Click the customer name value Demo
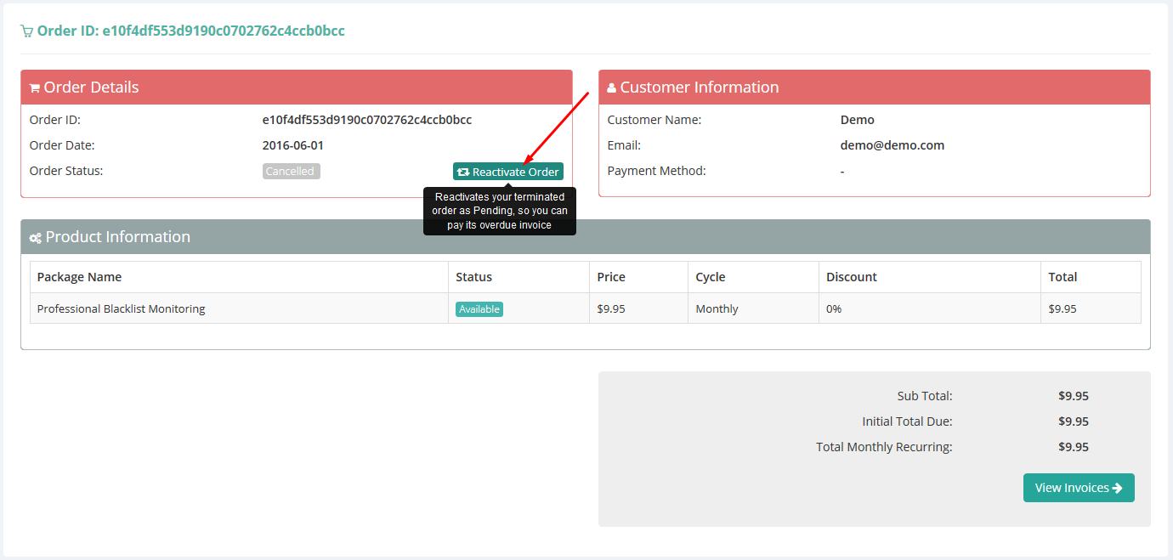The width and height of the screenshot is (1173, 560). [858, 120]
